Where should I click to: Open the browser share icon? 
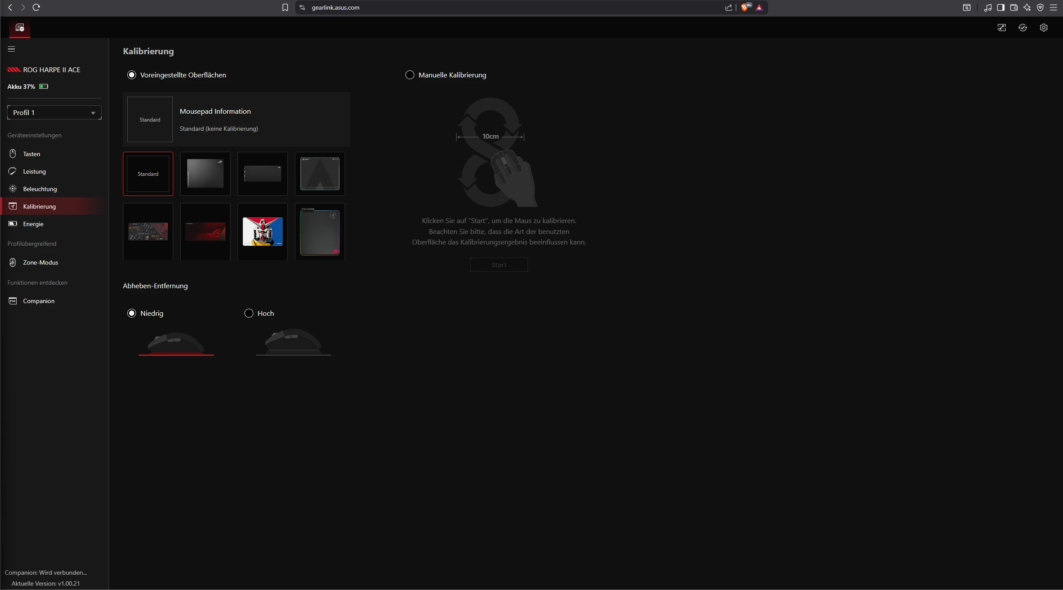[728, 7]
